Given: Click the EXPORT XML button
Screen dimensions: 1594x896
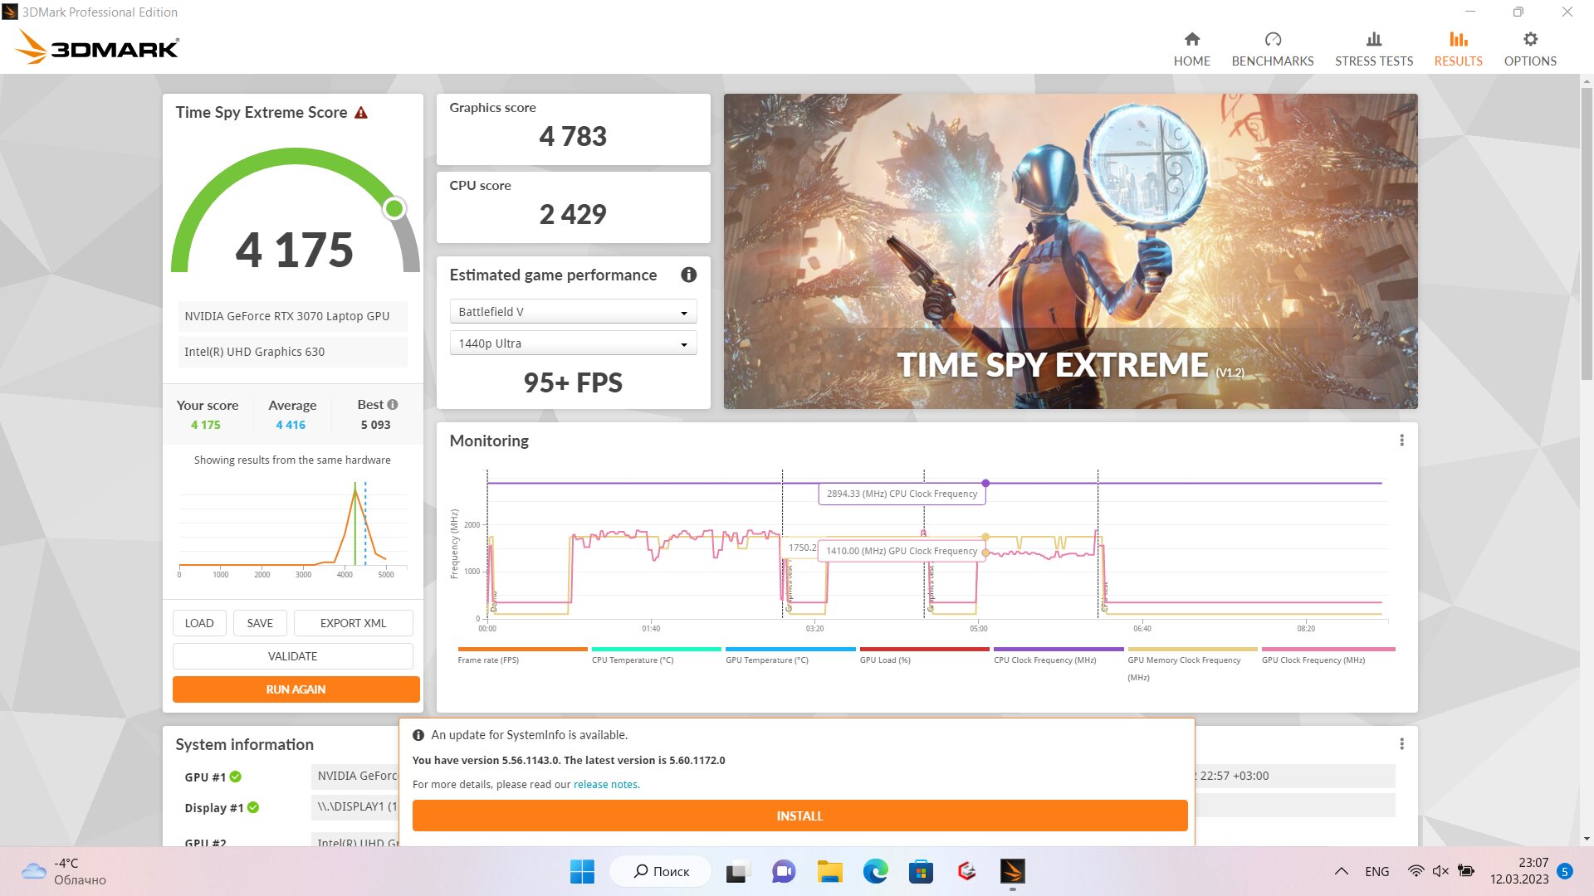Looking at the screenshot, I should click(x=353, y=623).
